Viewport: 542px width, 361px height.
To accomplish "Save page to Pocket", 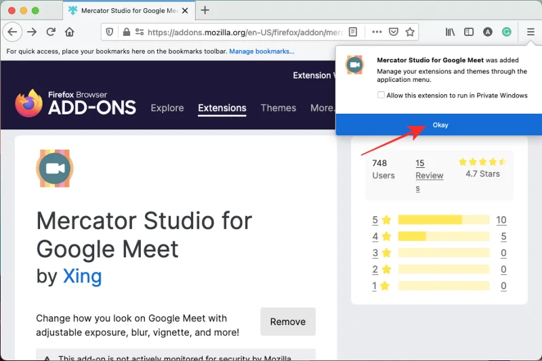I will tap(394, 32).
